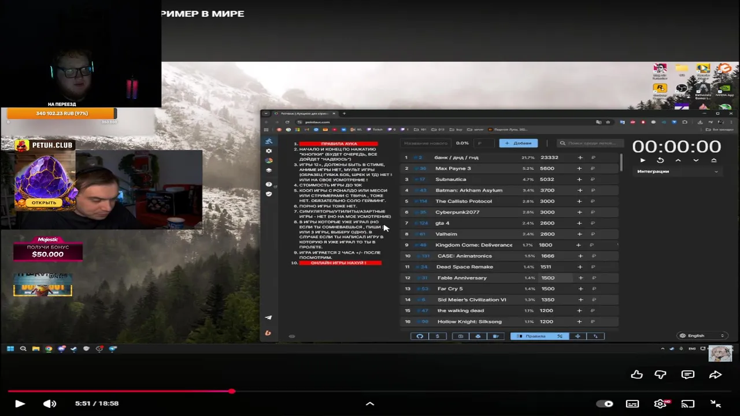Click ОТКРЫТЬ on the PETUH.CLUB banner

(x=44, y=203)
